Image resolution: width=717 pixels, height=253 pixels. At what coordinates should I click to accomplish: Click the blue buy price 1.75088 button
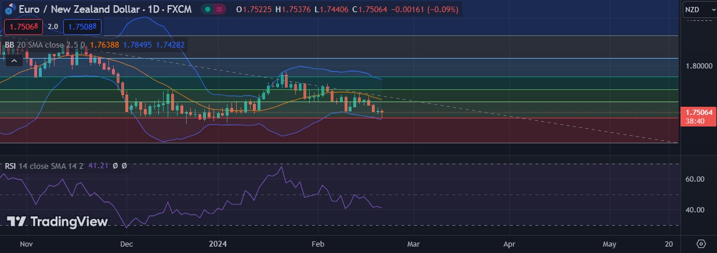(x=82, y=26)
